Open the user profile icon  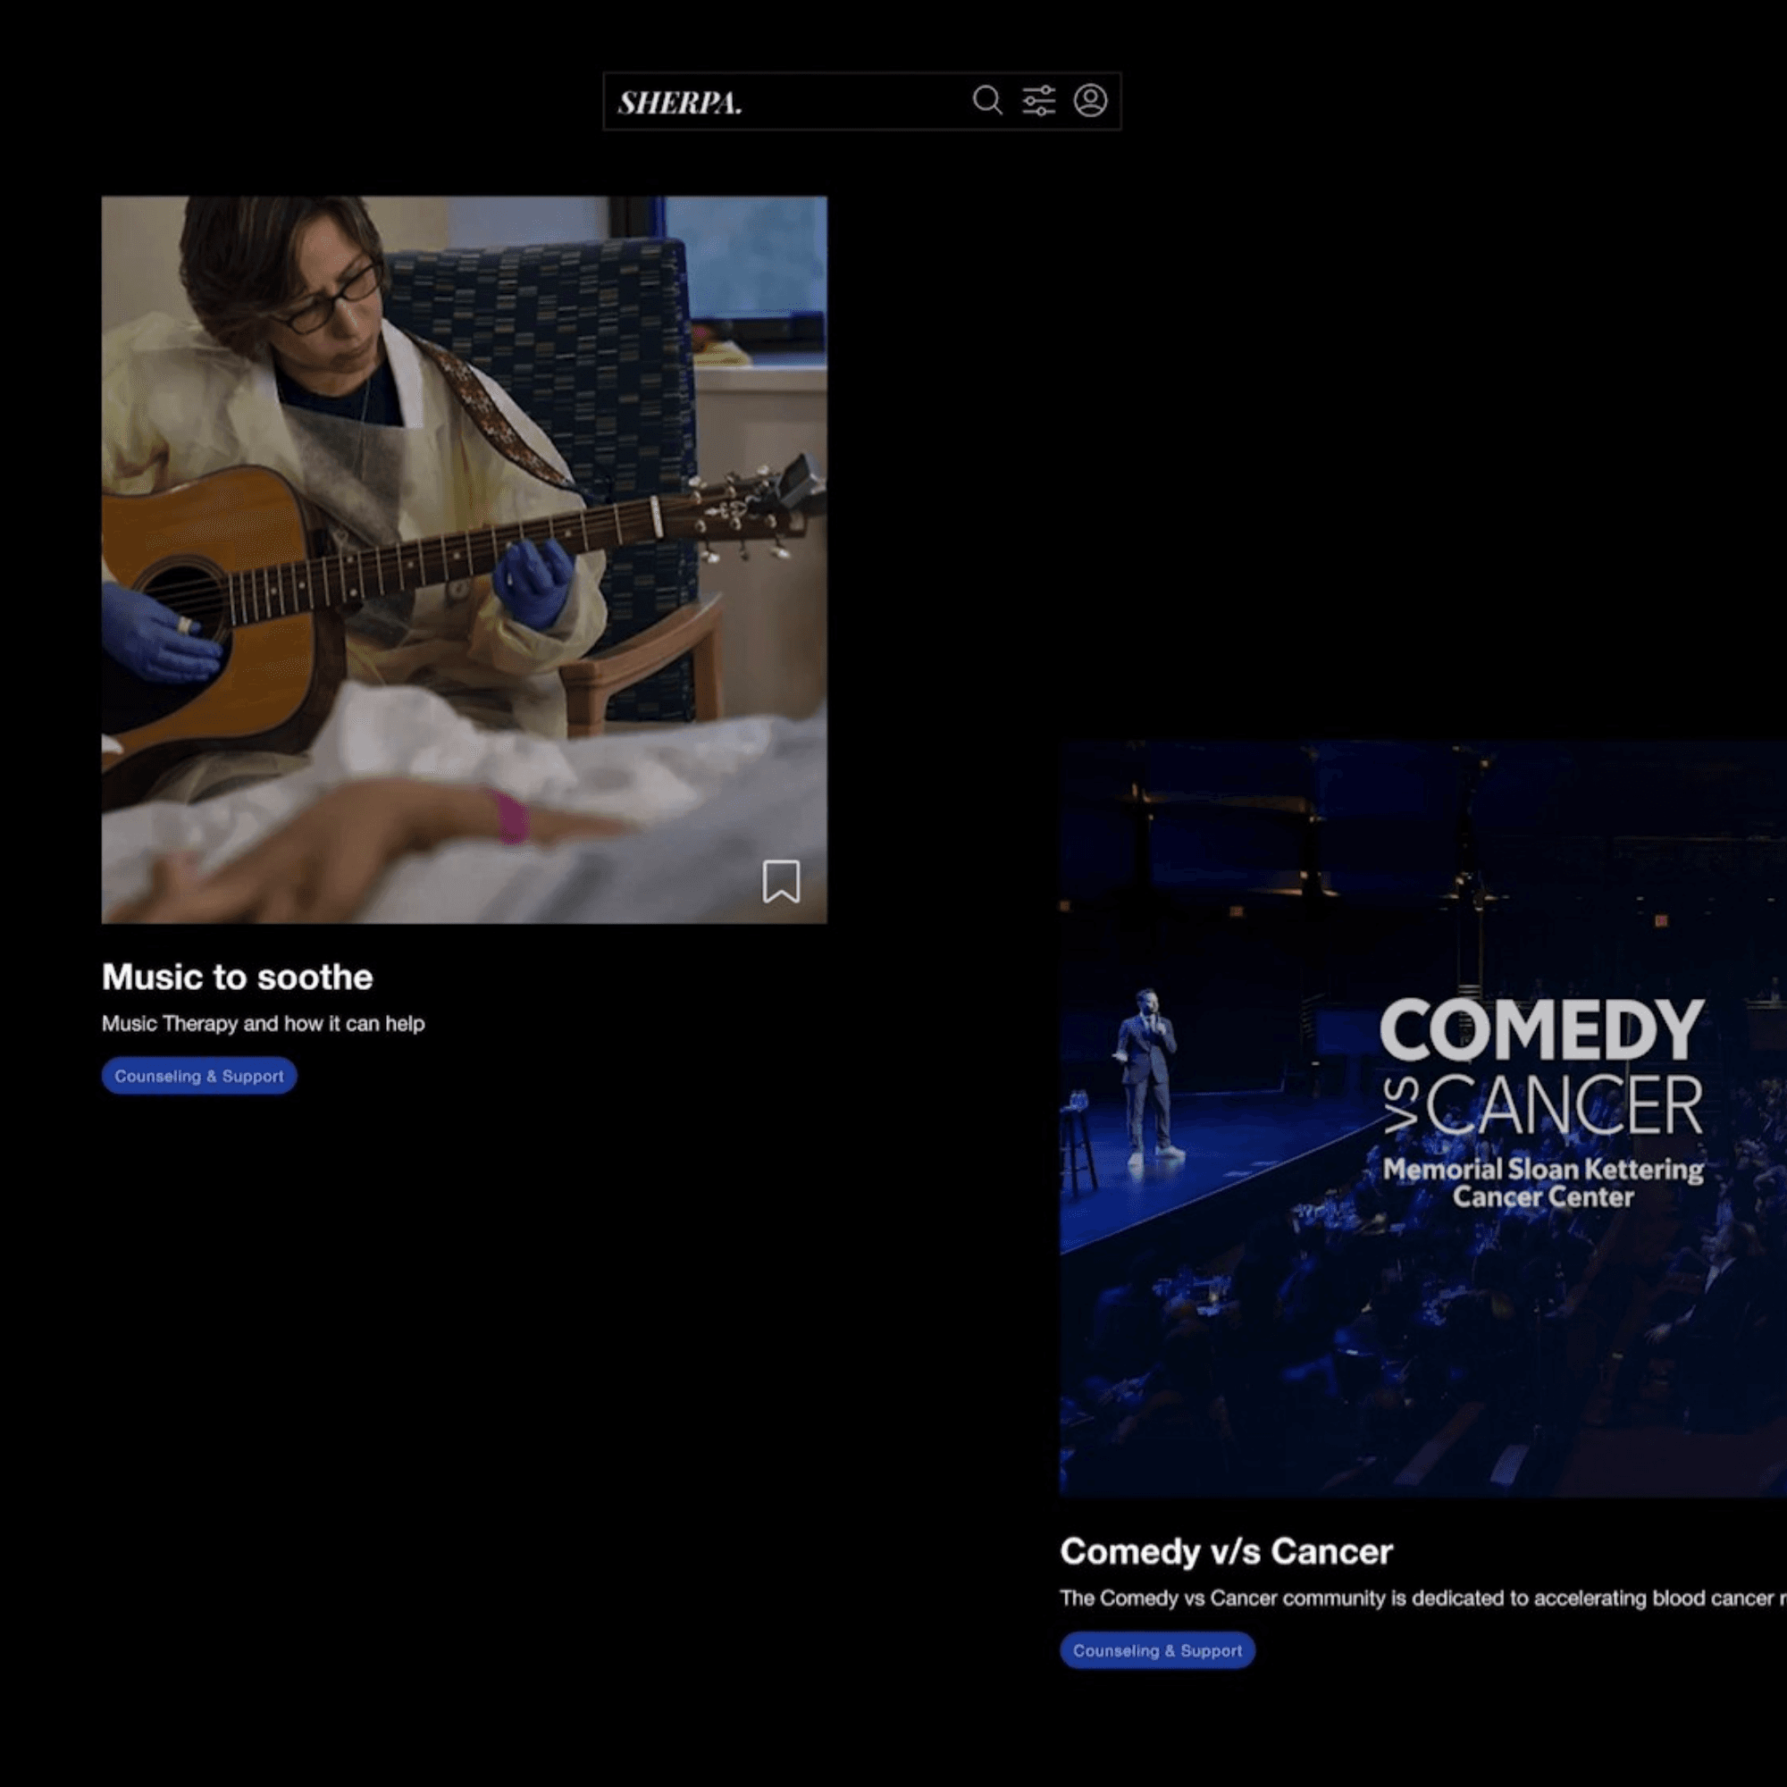click(x=1090, y=100)
